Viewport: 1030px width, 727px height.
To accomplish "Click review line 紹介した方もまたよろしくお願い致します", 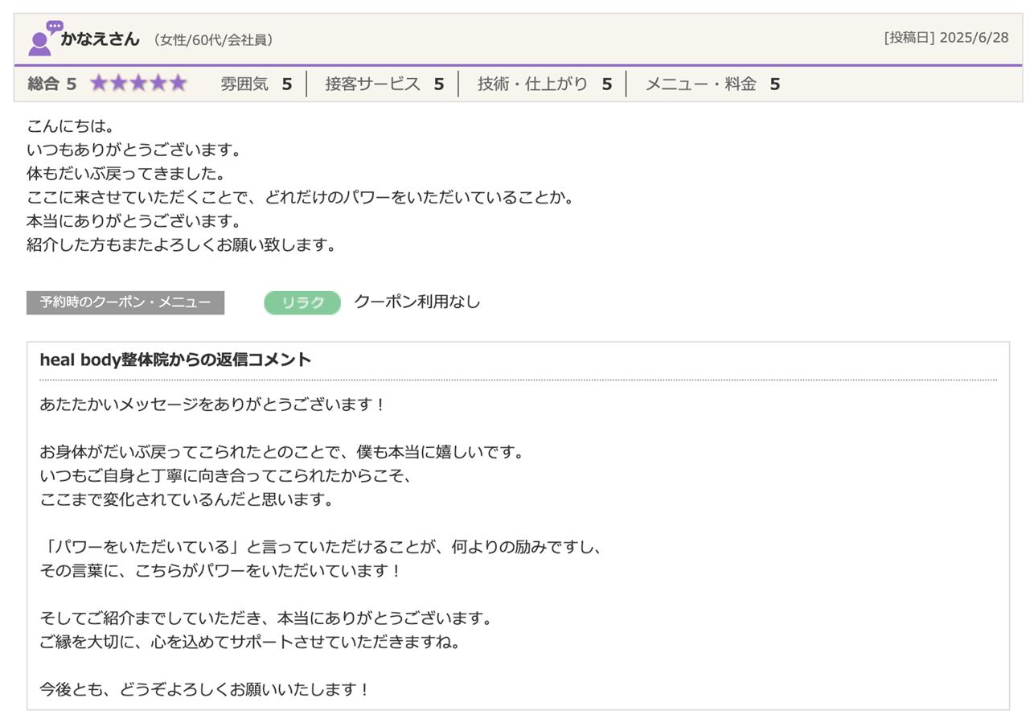I will coord(182,245).
